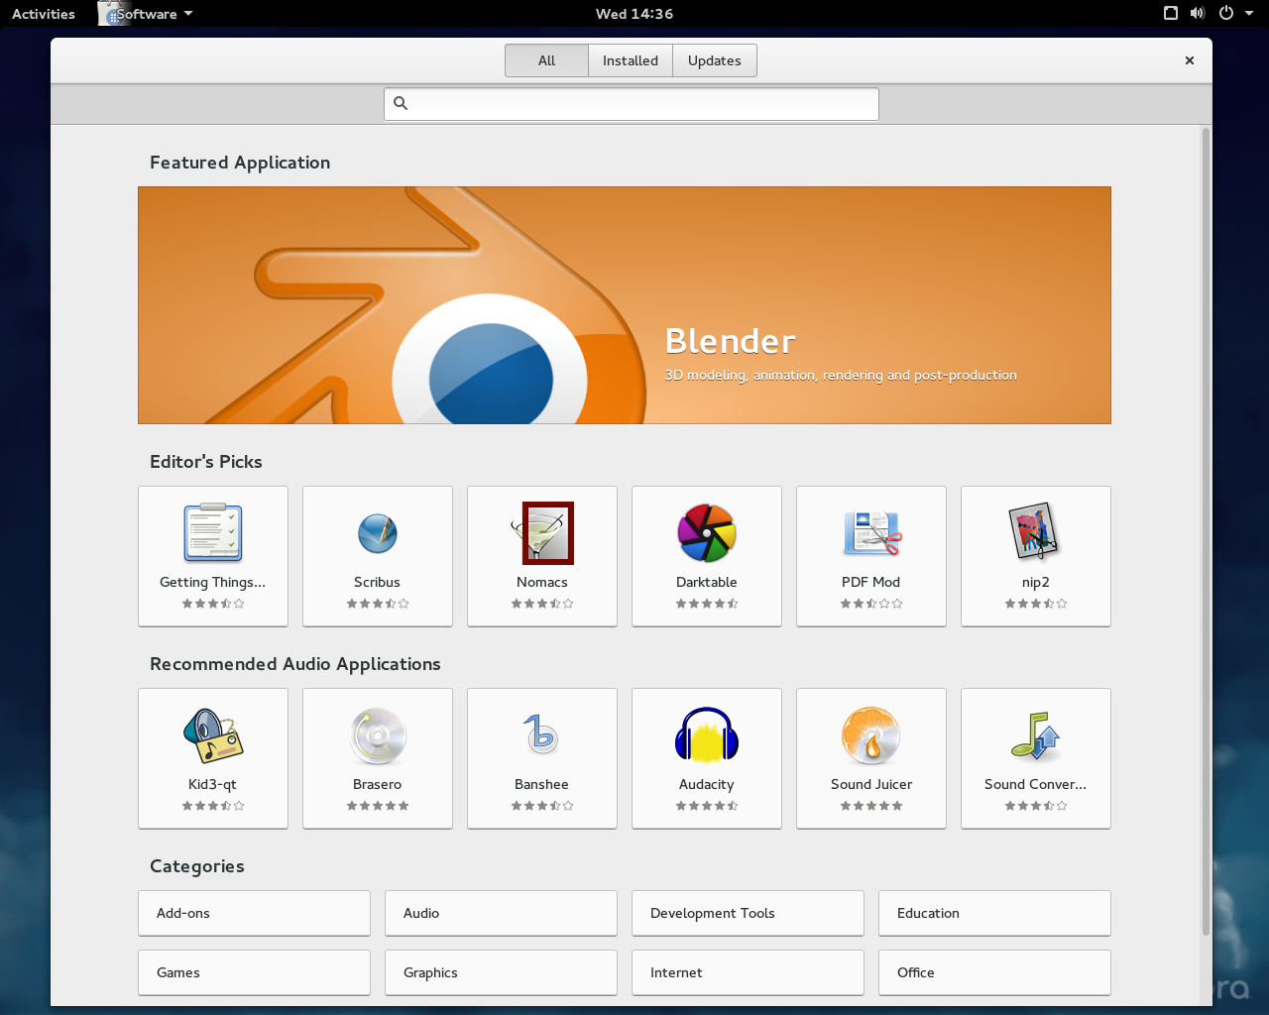Open the Sound Converter icon
Viewport: 1269px width, 1015px height.
tap(1036, 735)
